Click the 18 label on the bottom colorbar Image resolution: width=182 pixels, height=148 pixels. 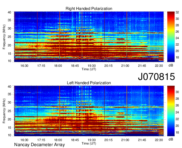(x=177, y=132)
